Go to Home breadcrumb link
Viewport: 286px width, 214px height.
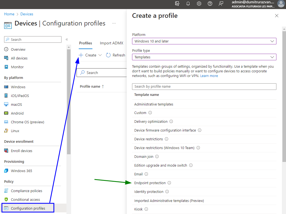9,14
